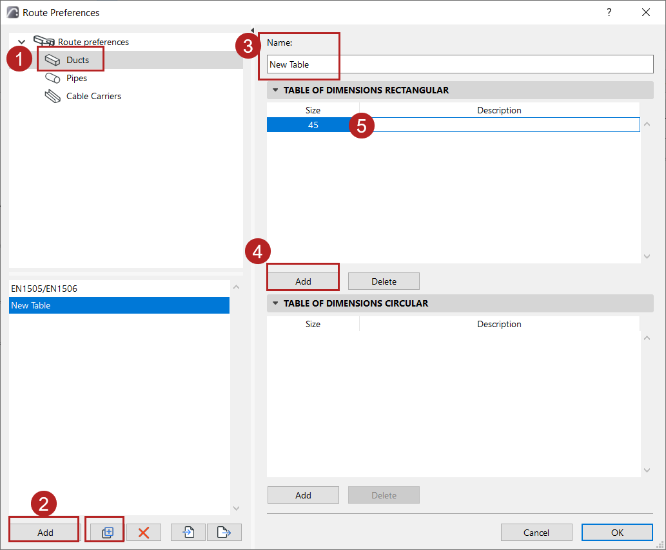Click the circular table Description column header

pos(500,324)
